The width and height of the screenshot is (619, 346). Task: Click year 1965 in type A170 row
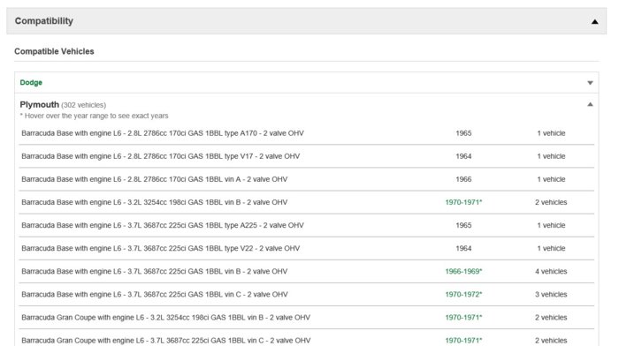[x=463, y=133]
